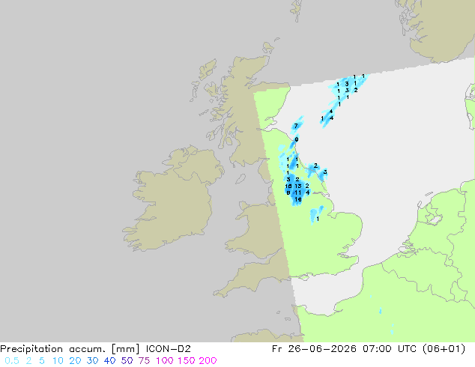
Task: Click the '13' precipitation value on map
Action: 297,186
